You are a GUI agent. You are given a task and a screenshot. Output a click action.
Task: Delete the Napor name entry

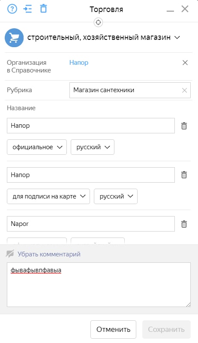[184, 224]
